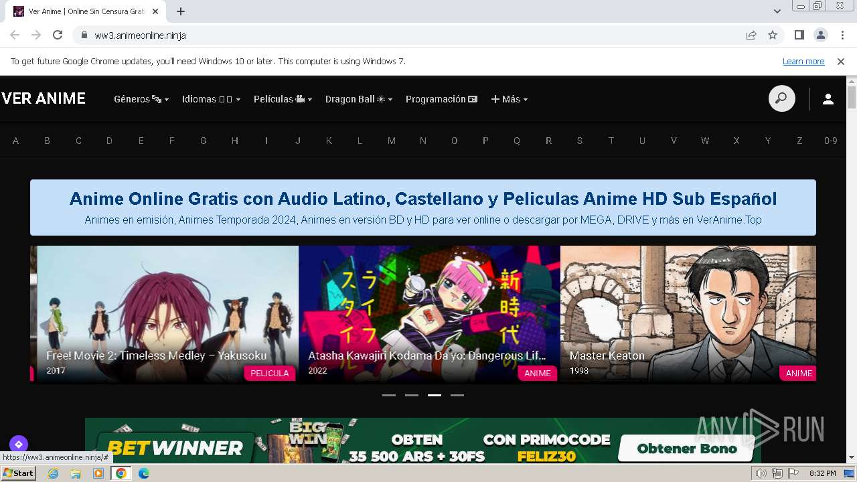Open a new tab with the plus icon
This screenshot has height=482, width=857.
click(x=181, y=11)
